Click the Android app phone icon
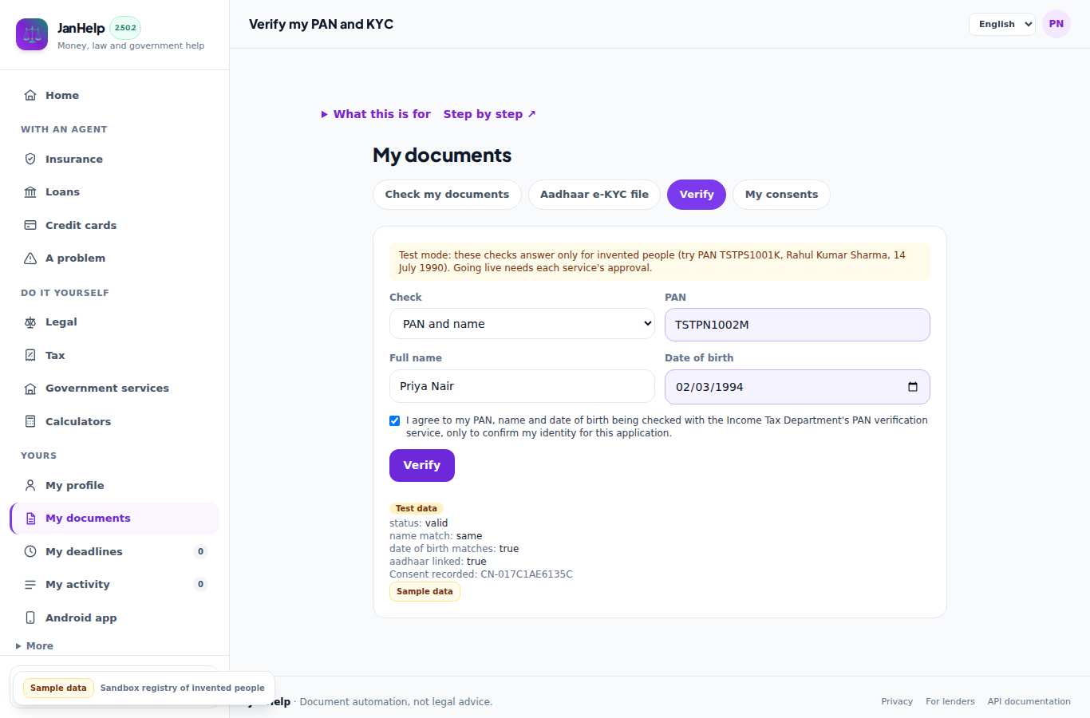The image size is (1090, 718). point(30,617)
